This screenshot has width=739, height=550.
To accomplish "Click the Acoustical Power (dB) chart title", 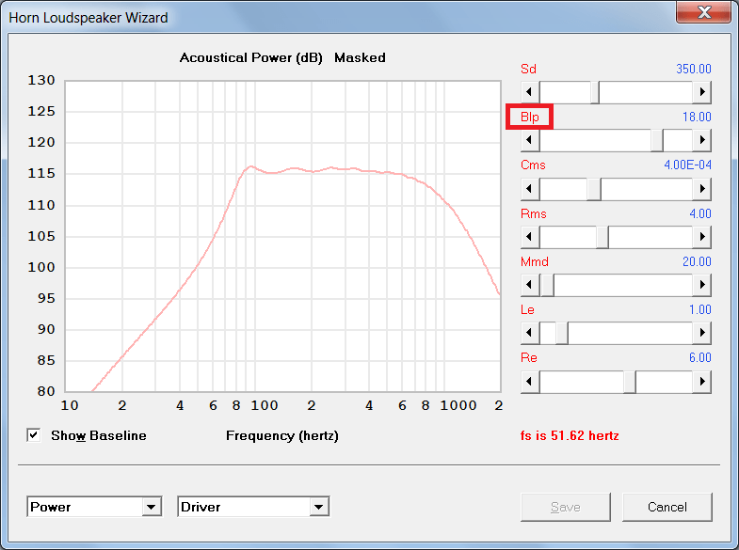I will [x=251, y=57].
